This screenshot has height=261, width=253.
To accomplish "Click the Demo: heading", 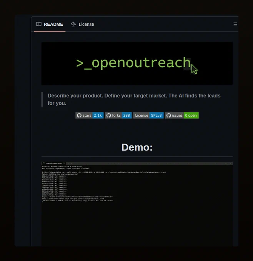I will 137,147.
